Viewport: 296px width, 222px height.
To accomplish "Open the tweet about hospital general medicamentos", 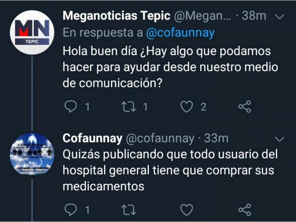I will click(x=170, y=171).
